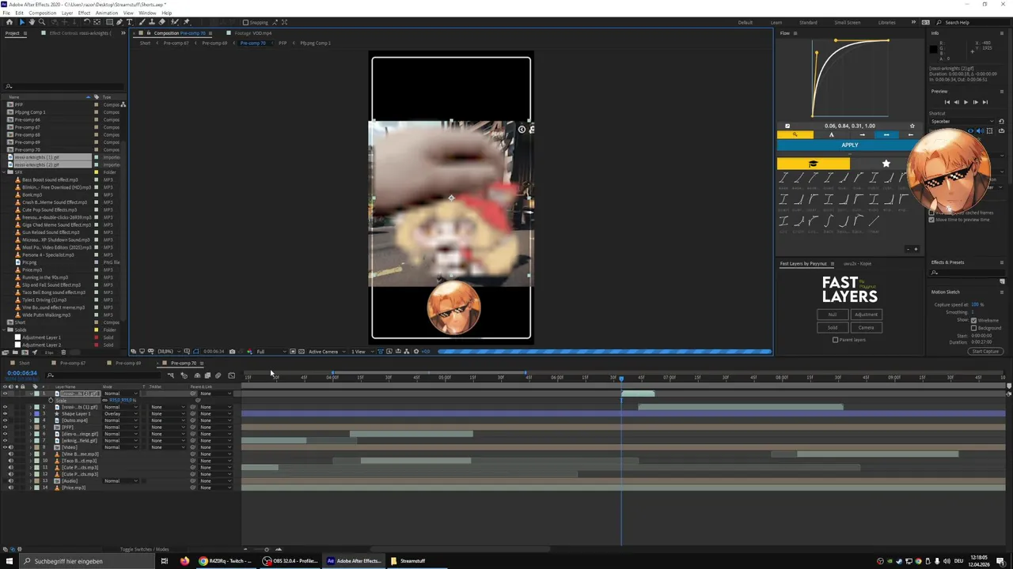The image size is (1013, 569).
Task: Enable Frame Blending timeline switch
Action: point(207,375)
